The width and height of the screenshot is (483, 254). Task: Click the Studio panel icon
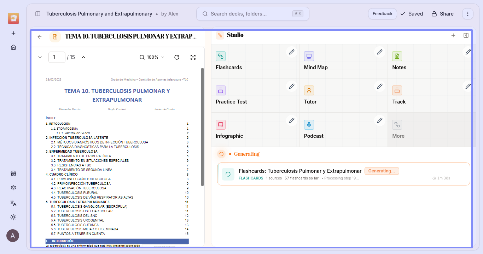[x=220, y=35]
